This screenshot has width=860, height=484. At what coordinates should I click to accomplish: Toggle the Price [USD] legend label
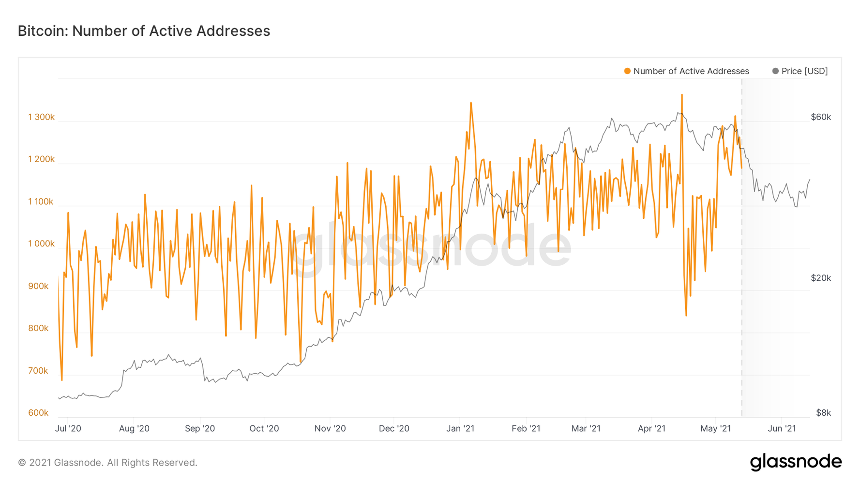click(x=804, y=71)
